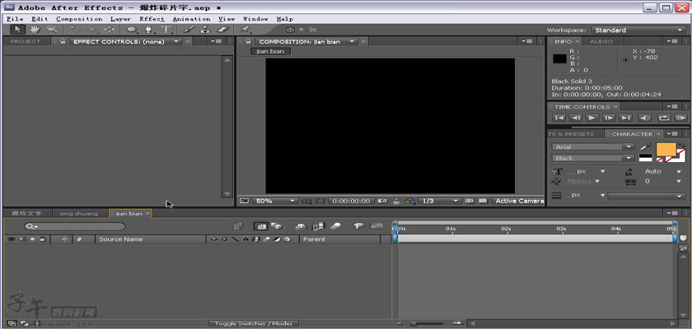Go to first frame button
692x329 pixels.
(x=559, y=118)
